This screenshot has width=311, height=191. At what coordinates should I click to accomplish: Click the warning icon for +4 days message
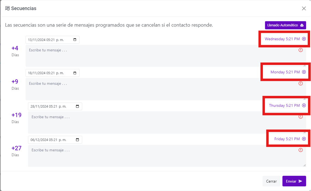click(301, 50)
